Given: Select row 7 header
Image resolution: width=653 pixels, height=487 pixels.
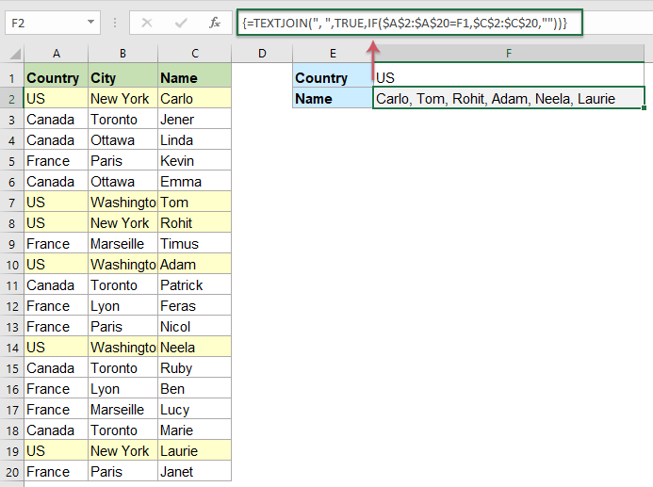Looking at the screenshot, I should point(11,203).
